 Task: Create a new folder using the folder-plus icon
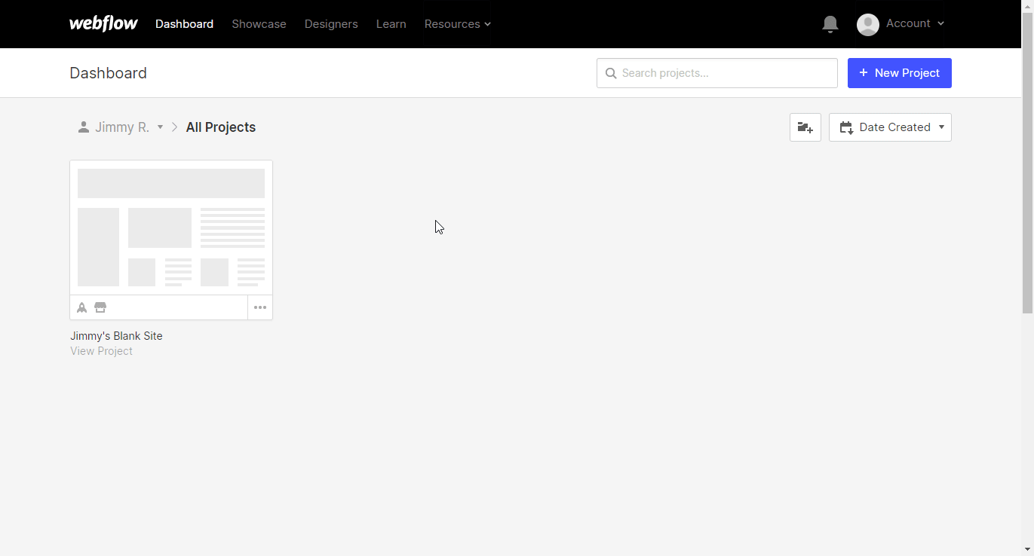805,127
